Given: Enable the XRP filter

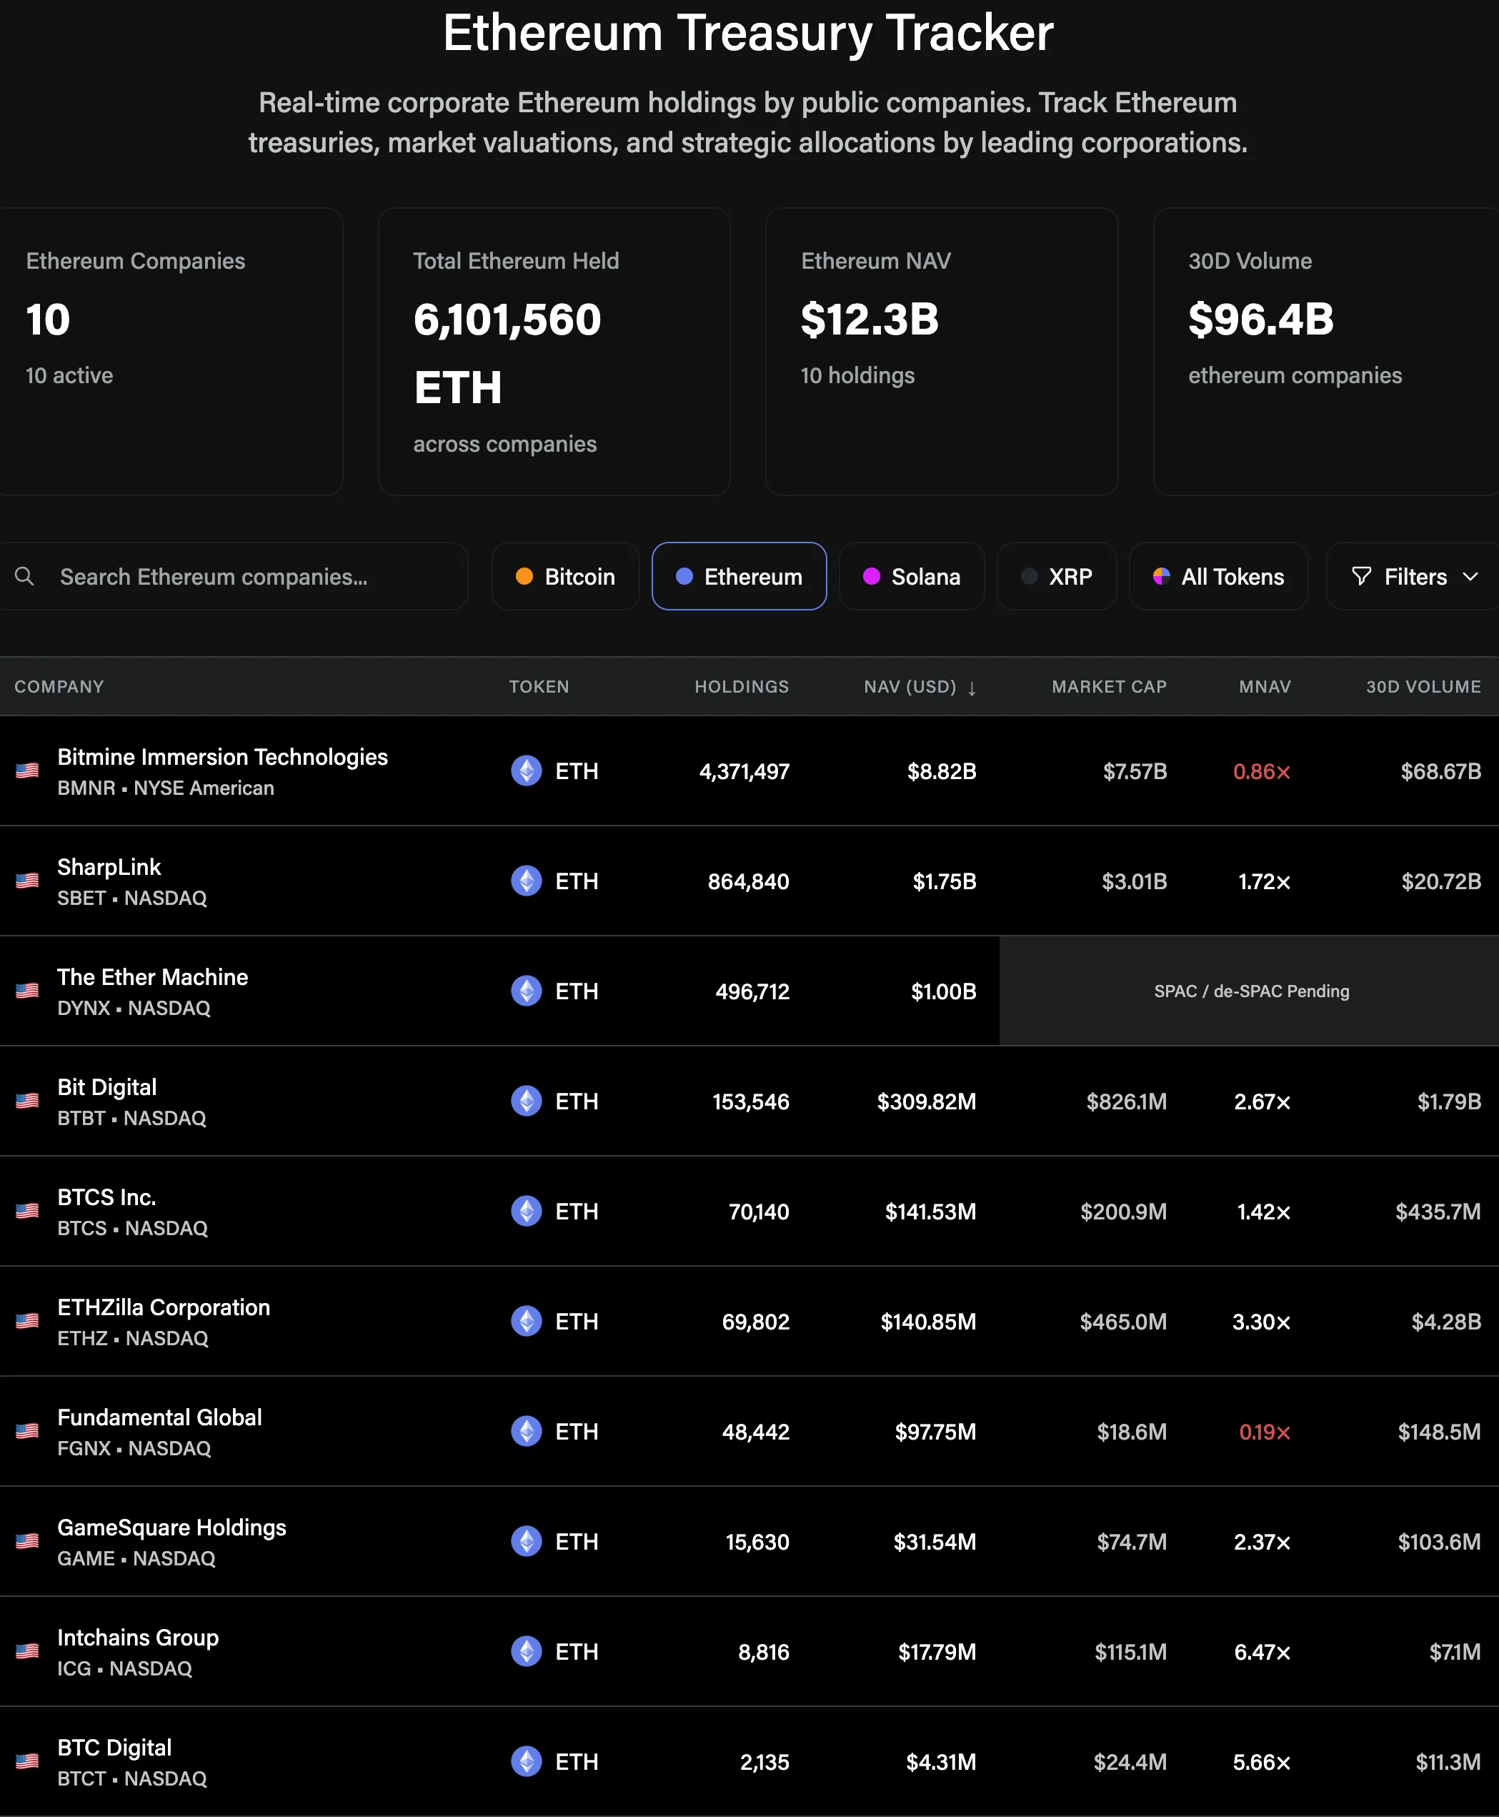Looking at the screenshot, I should pos(1056,576).
